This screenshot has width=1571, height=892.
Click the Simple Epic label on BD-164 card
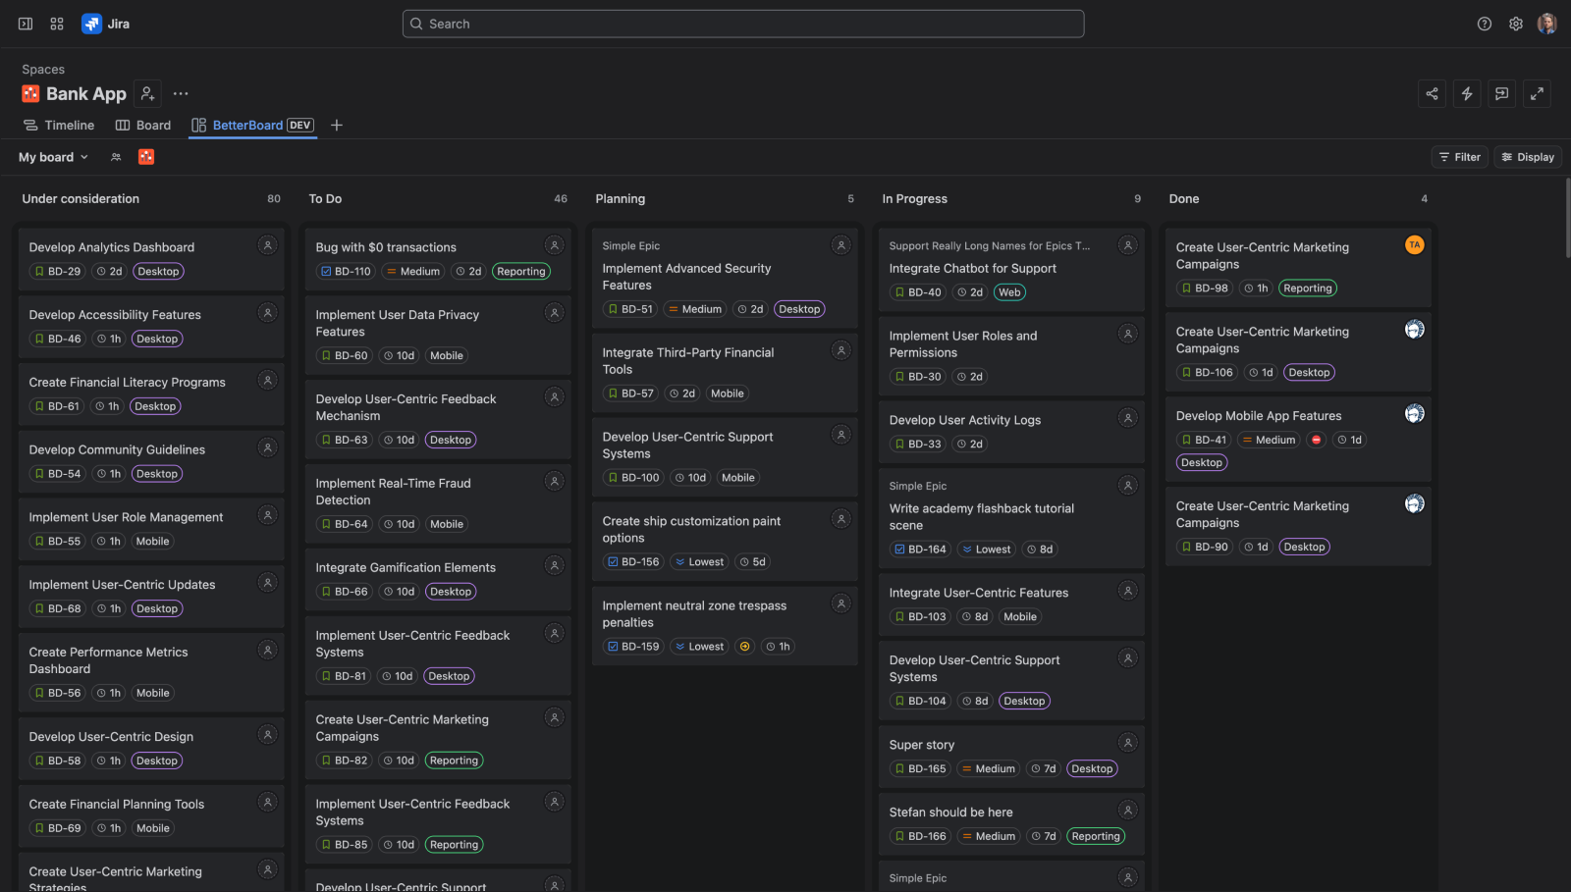click(x=918, y=486)
